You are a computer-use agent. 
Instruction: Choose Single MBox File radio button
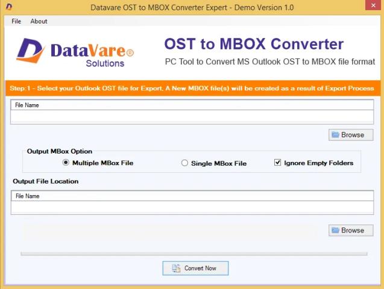pos(185,163)
